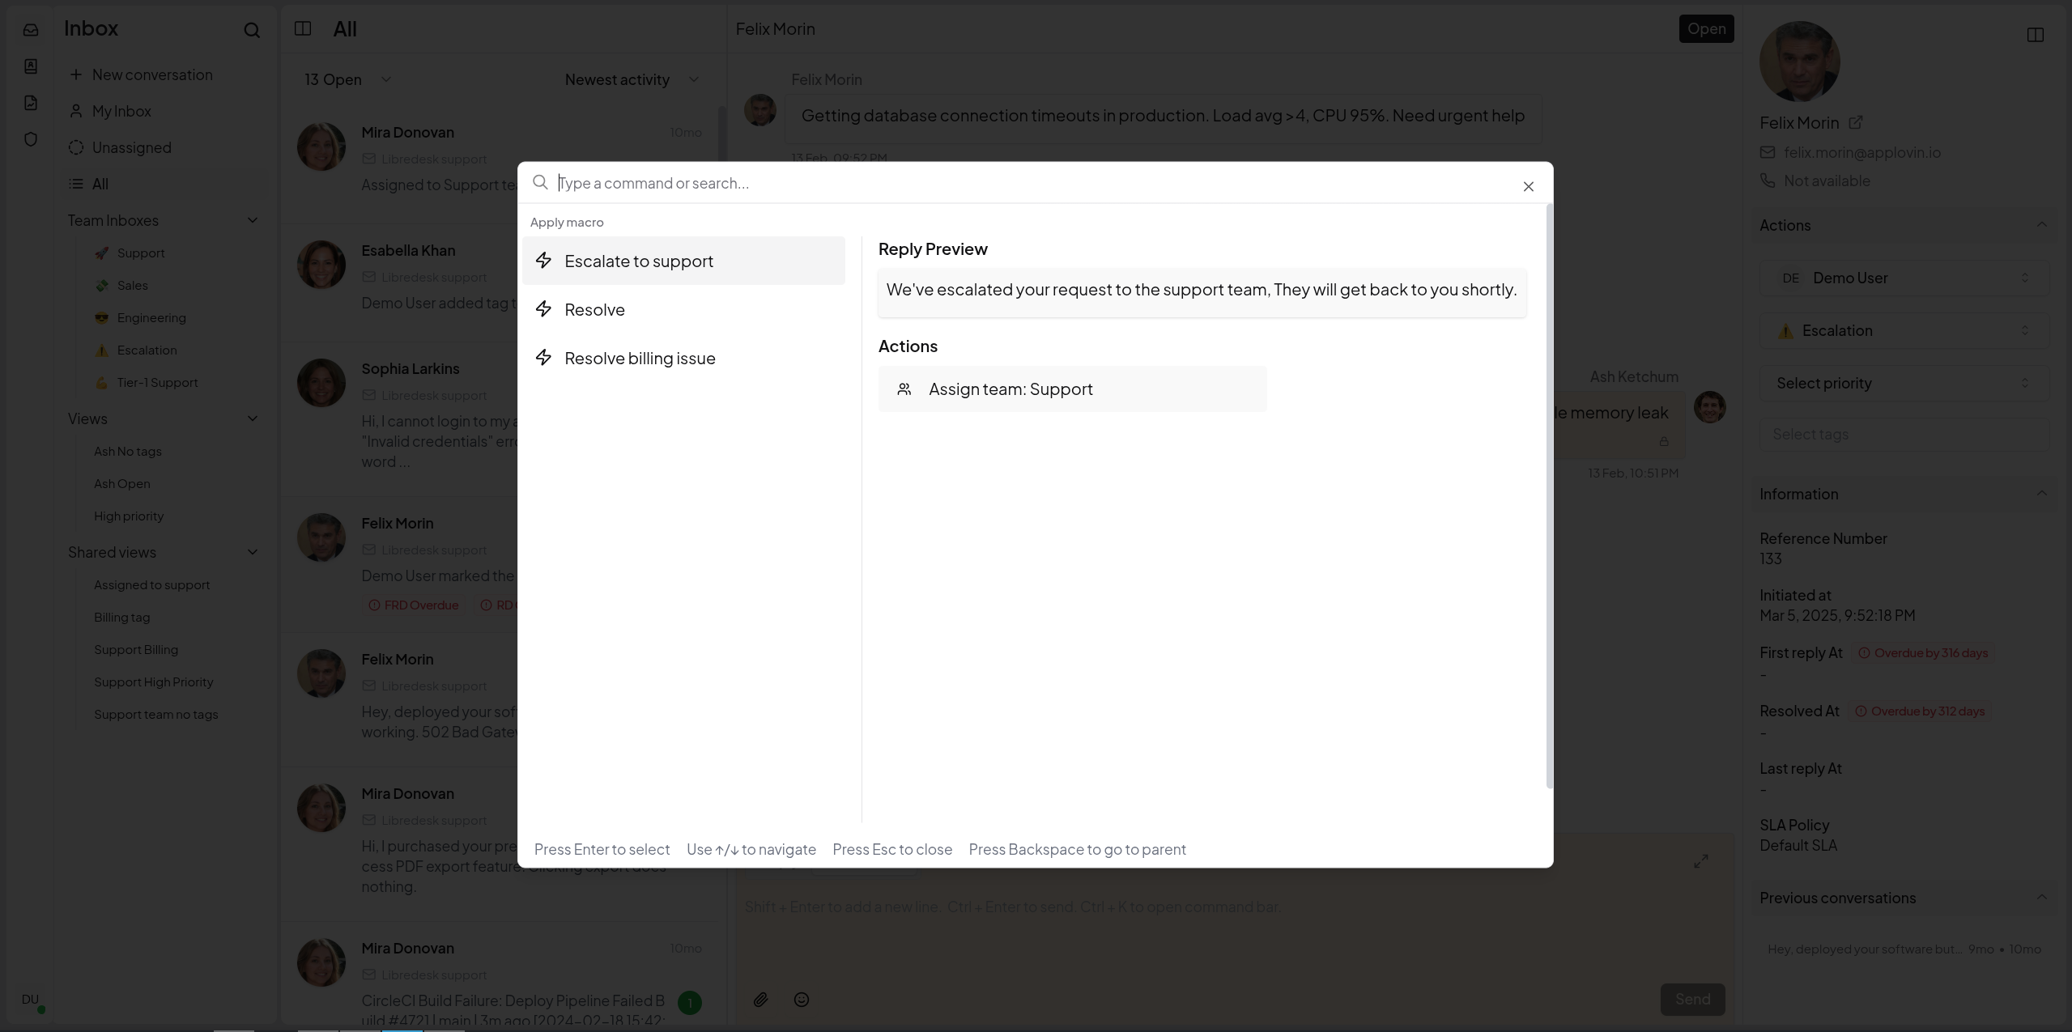Close the command bar with X icon
The height and width of the screenshot is (1032, 2072).
coord(1528,186)
